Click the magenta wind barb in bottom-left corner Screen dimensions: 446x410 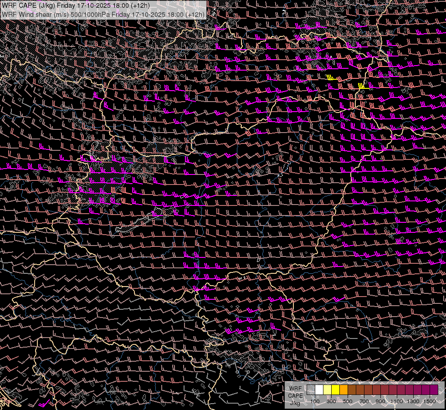[x=44, y=404]
